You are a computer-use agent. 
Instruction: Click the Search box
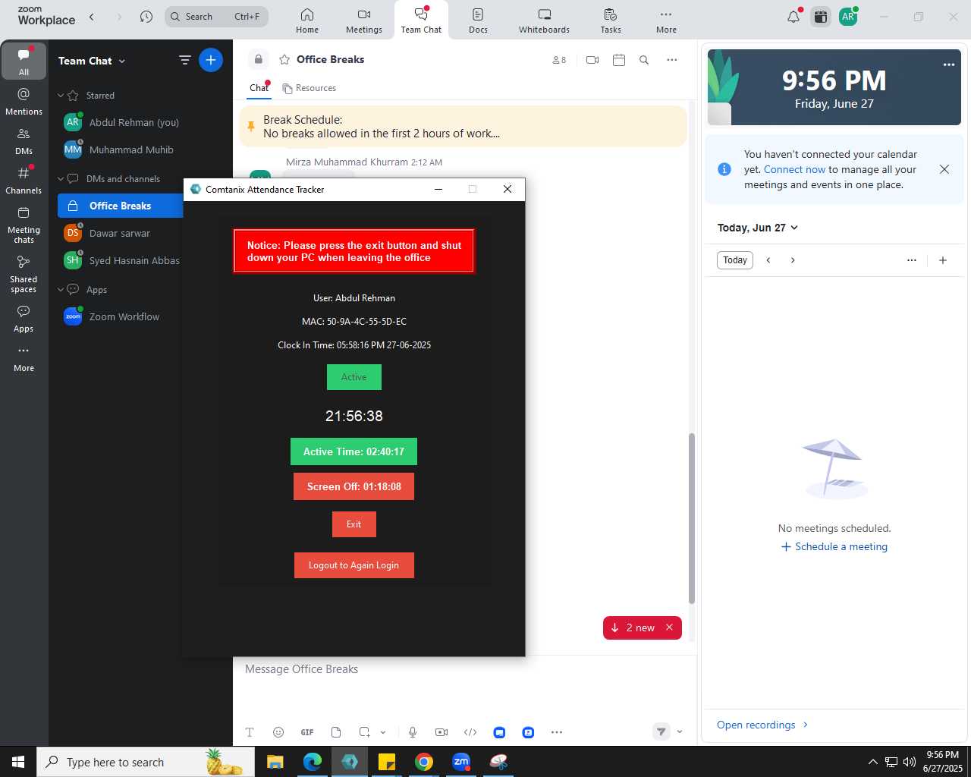point(216,17)
